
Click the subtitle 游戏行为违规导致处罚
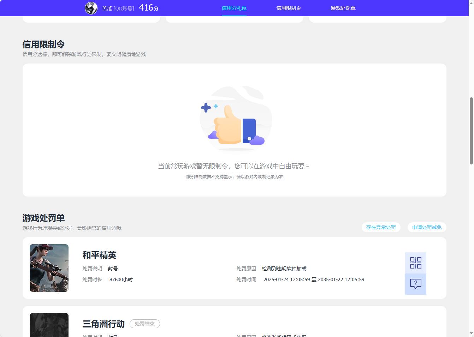(72, 228)
